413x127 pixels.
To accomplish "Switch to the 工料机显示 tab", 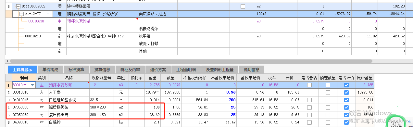I will (x=22, y=70).
